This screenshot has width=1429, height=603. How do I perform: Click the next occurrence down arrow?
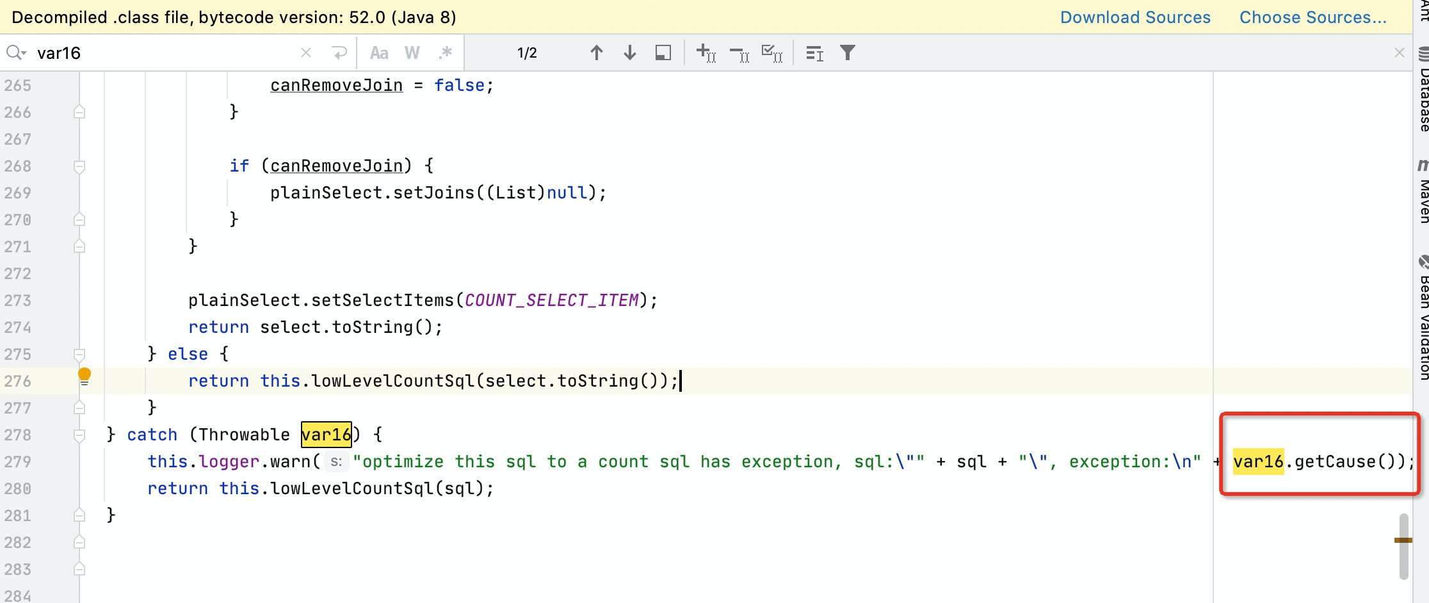[630, 52]
